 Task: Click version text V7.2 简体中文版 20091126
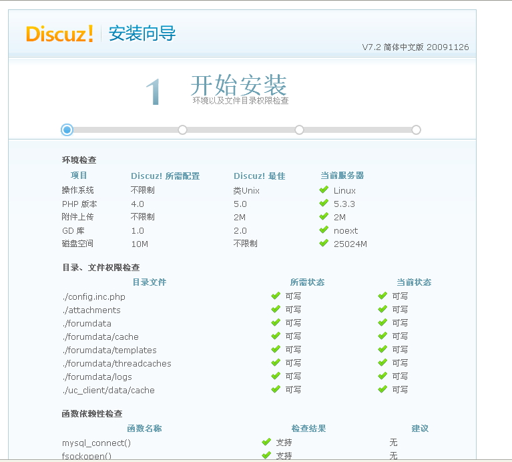(x=415, y=47)
